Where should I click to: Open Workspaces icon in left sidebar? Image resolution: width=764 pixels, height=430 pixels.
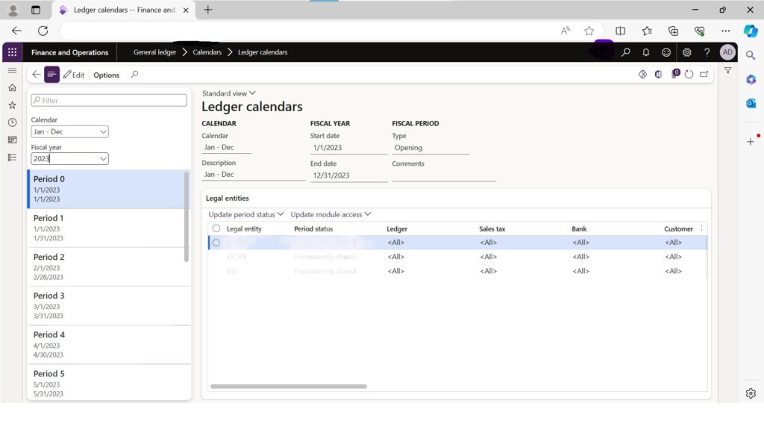point(12,140)
